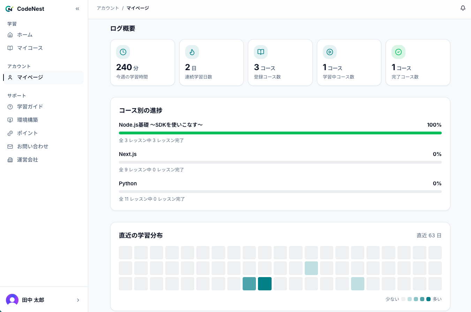The width and height of the screenshot is (471, 312).
Task: Click the 直近 63 日 label
Action: point(429,236)
